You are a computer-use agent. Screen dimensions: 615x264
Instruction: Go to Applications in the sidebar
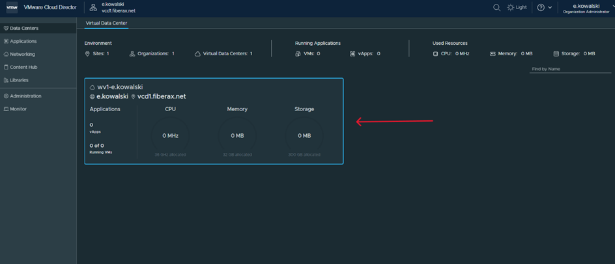(x=23, y=42)
